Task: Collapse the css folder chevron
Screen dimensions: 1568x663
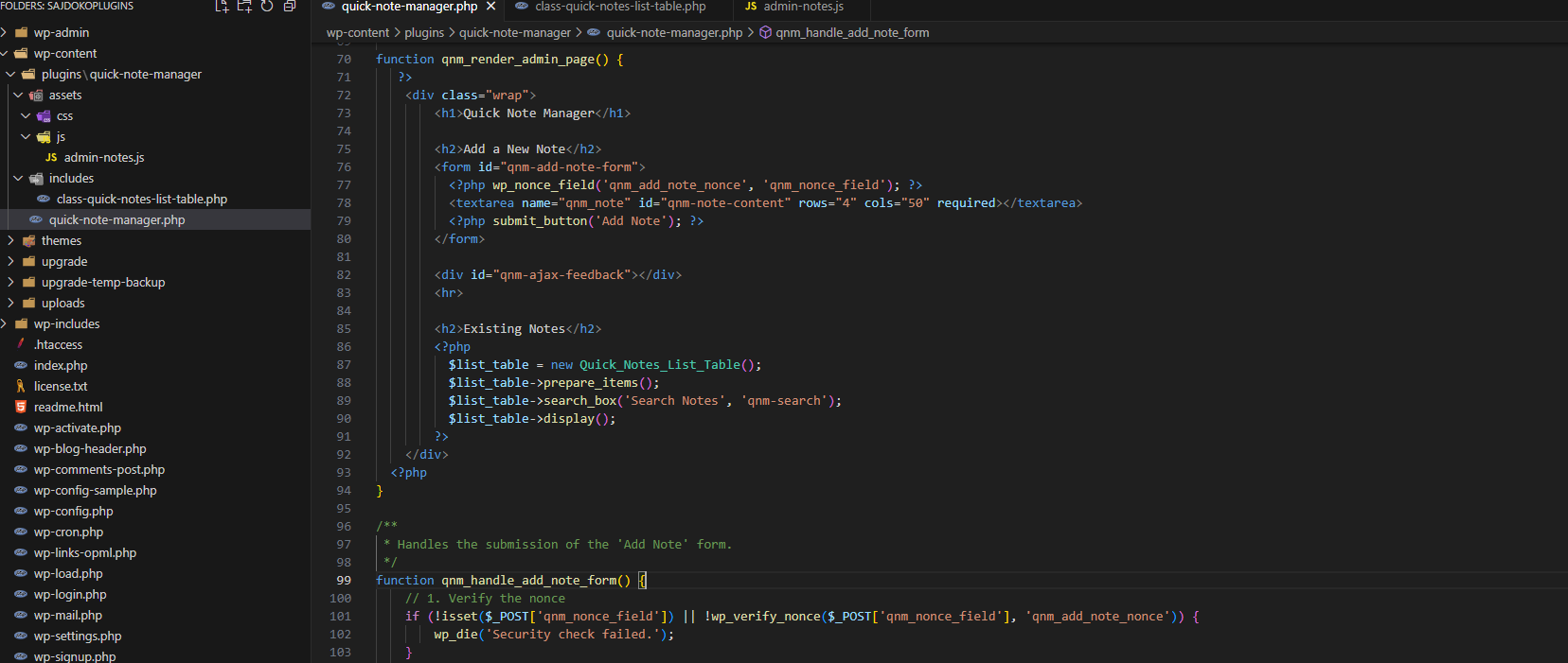Action: (26, 115)
